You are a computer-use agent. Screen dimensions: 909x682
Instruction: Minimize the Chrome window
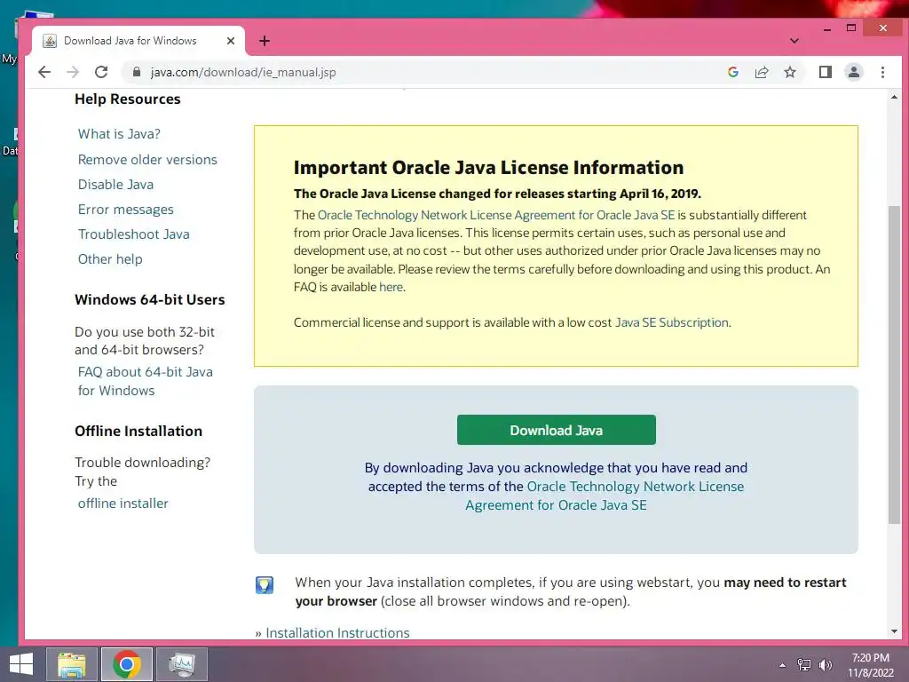[827, 28]
